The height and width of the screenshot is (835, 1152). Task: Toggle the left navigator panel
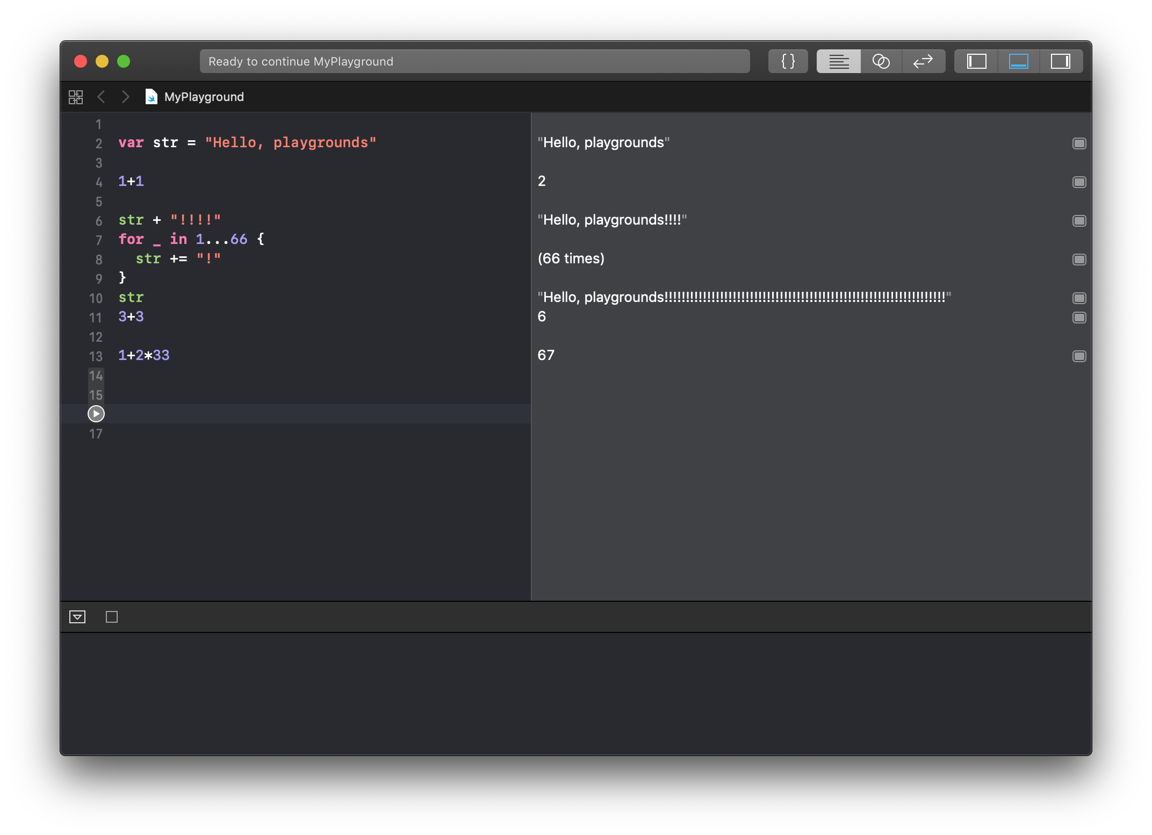click(976, 61)
